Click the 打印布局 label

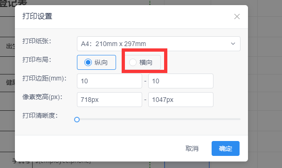pos(37,60)
